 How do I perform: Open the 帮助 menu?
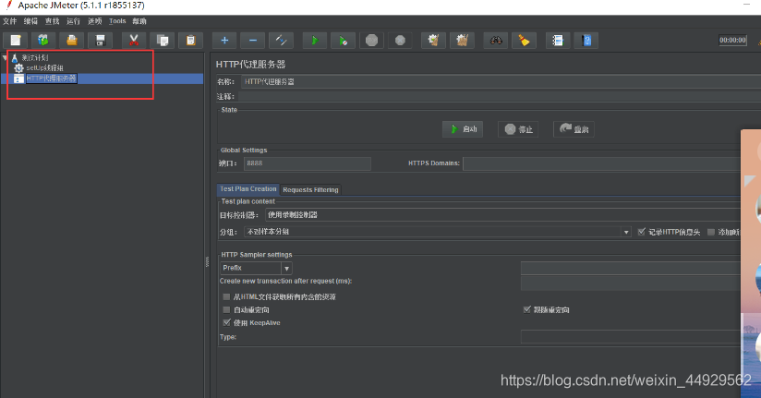coord(139,21)
